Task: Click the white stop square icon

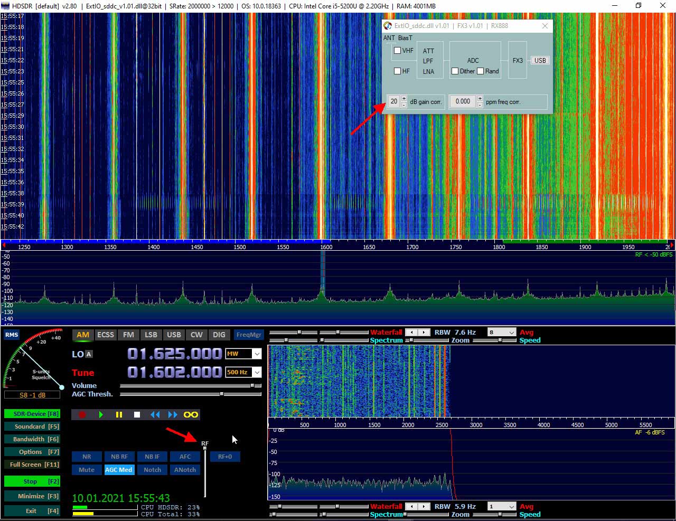Action: point(137,415)
